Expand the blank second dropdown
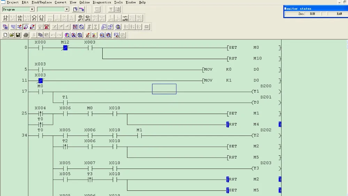Image resolution: width=348 pixels, height=196 pixels. click(x=67, y=9)
